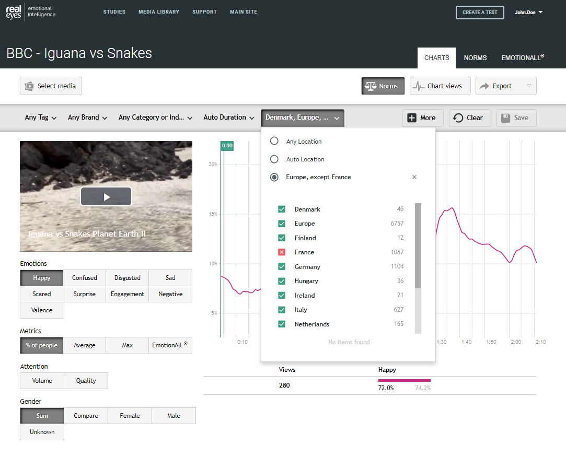Select the Disgusted emotion
566x457 pixels.
tap(128, 278)
